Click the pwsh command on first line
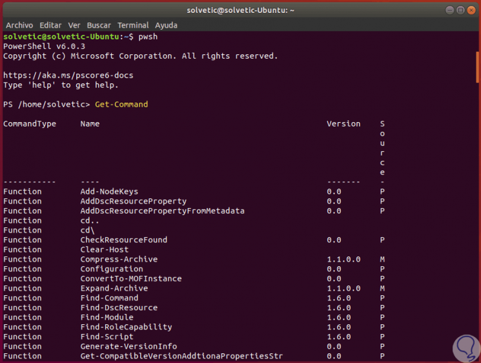This screenshot has height=363, width=481. pos(148,37)
